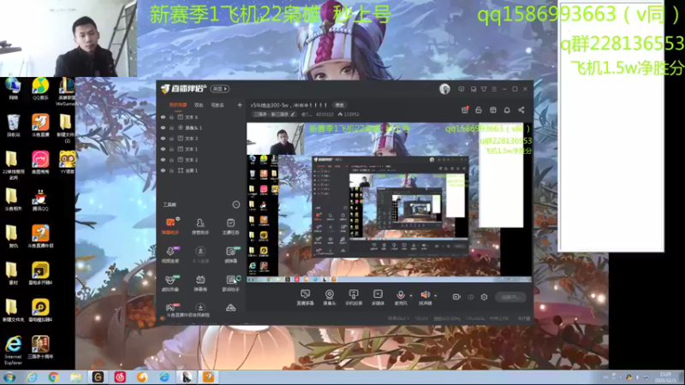
Task: Lock the 全屏 1 layer
Action: [171, 170]
